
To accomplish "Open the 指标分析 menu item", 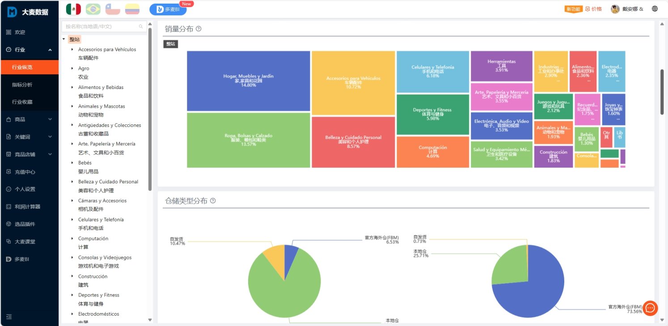I will (22, 85).
